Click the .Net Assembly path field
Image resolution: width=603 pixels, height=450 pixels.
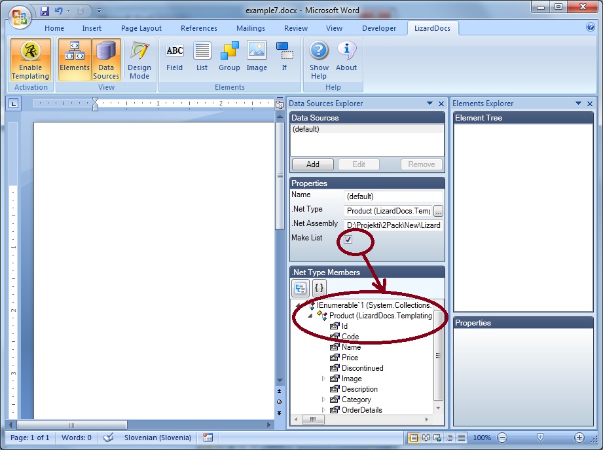[x=393, y=225]
